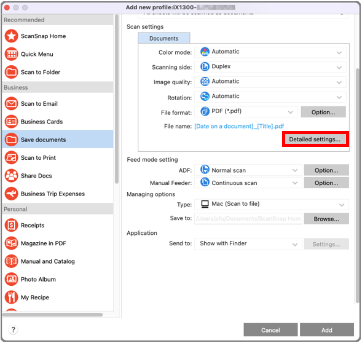The width and height of the screenshot is (362, 343).
Task: Choose the Photo Album profile label
Action: point(38,279)
